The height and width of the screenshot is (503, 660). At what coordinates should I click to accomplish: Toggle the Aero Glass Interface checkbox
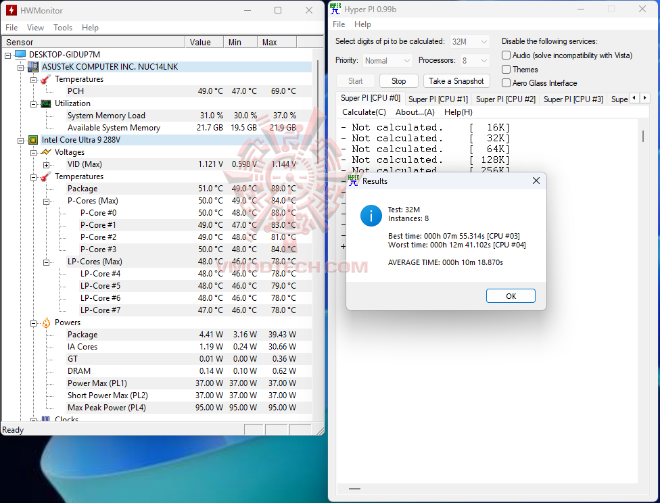pos(506,83)
